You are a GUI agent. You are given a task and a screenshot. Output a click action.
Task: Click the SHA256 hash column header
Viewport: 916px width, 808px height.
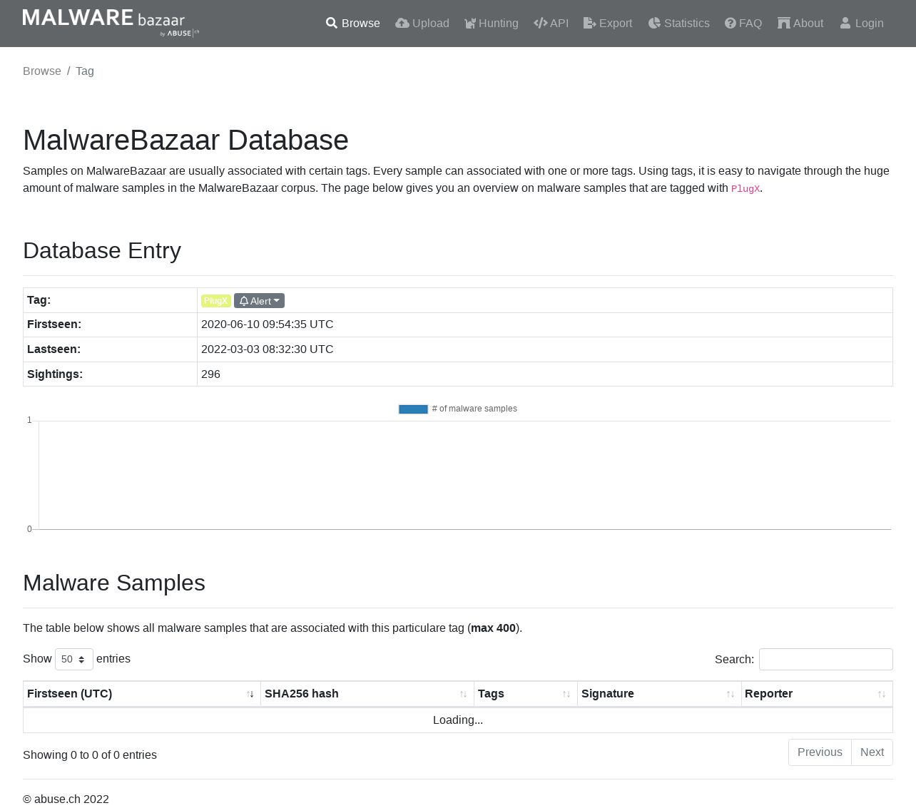coord(367,694)
